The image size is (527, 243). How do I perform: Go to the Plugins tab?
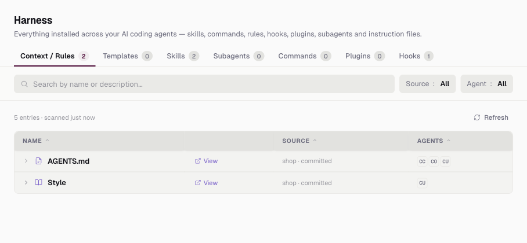pyautogui.click(x=365, y=56)
